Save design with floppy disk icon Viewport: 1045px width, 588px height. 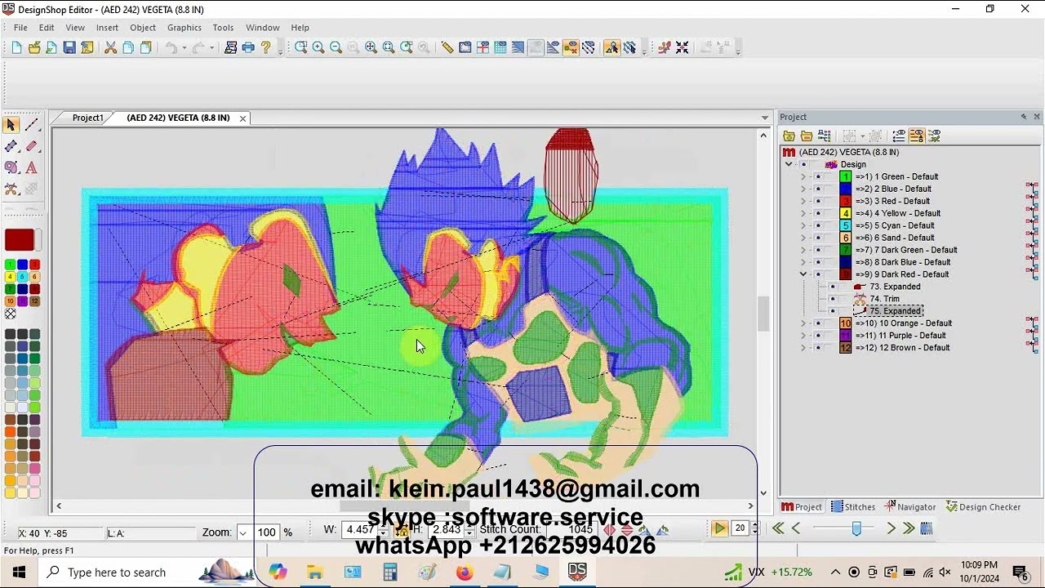[x=69, y=48]
